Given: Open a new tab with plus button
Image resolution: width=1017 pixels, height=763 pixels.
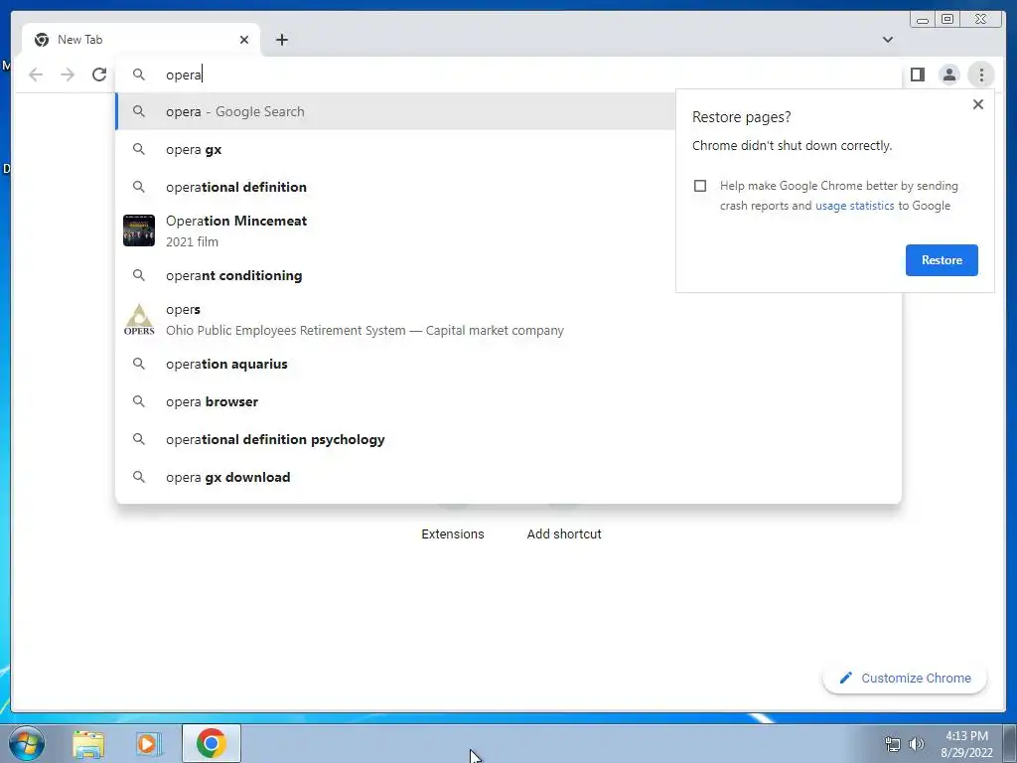Looking at the screenshot, I should pos(281,40).
